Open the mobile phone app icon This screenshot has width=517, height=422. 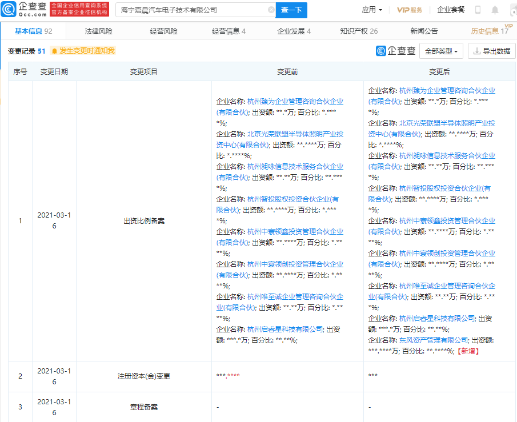pyautogui.click(x=478, y=10)
